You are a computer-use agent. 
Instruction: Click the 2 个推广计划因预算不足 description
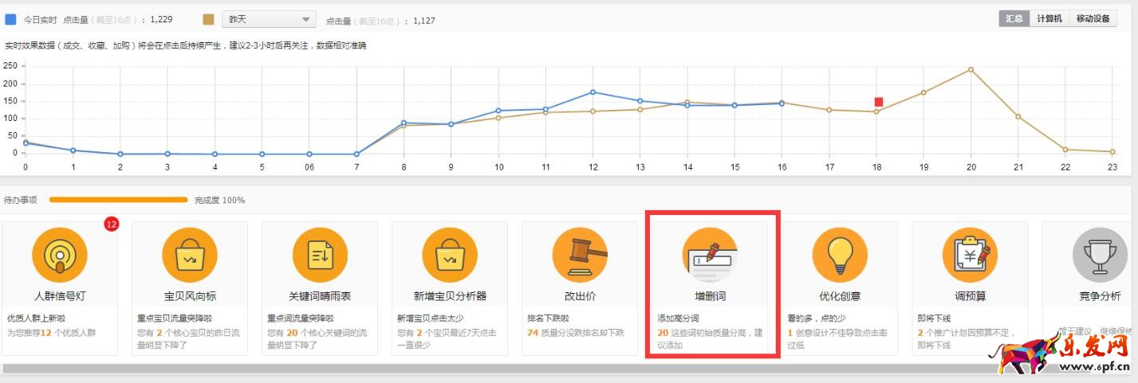tap(968, 339)
